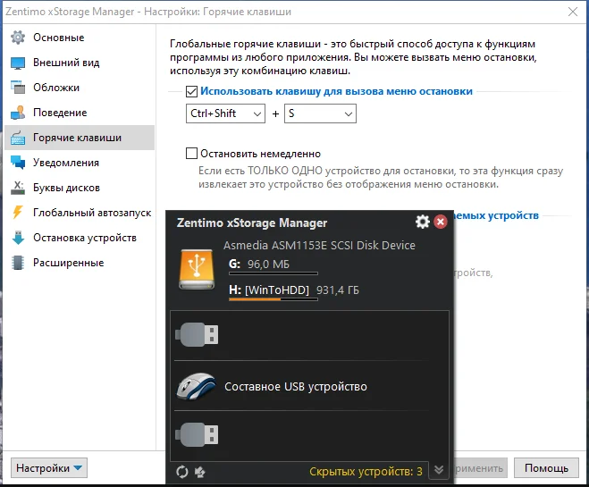Select the Поведение settings section
589x487 pixels.
80,113
